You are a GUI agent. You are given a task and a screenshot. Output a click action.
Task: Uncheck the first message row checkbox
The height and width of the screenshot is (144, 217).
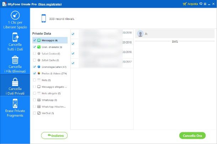73,34
